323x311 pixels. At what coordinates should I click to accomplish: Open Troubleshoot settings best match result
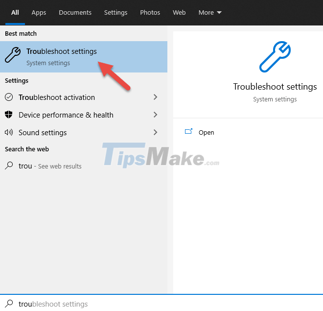84,57
